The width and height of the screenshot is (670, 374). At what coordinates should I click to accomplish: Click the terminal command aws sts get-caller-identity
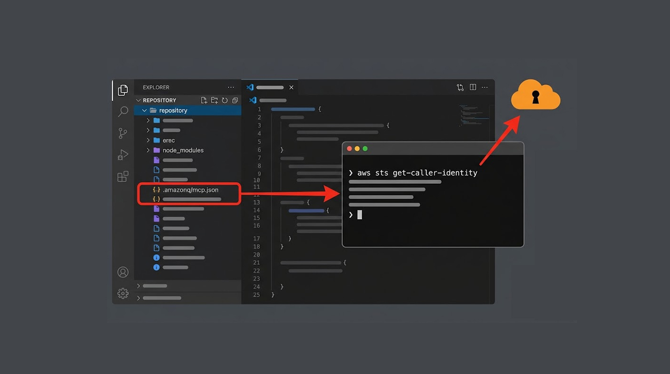tap(417, 173)
